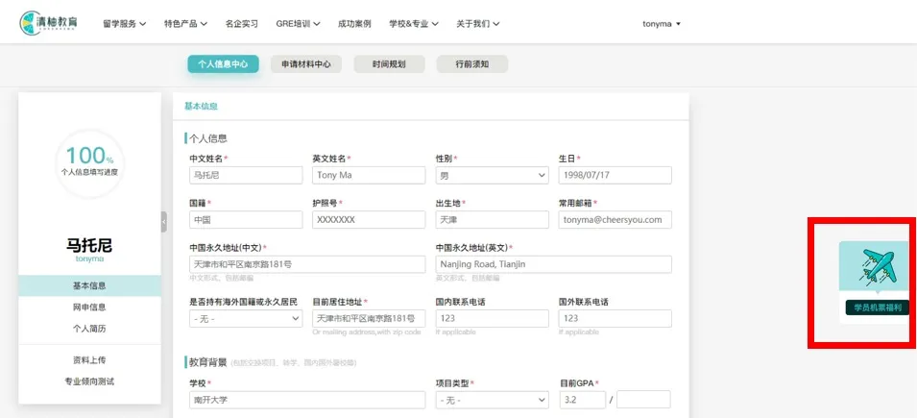Focus the 常用邮箱 email input
Viewport: 917px width, 418px height.
point(615,220)
